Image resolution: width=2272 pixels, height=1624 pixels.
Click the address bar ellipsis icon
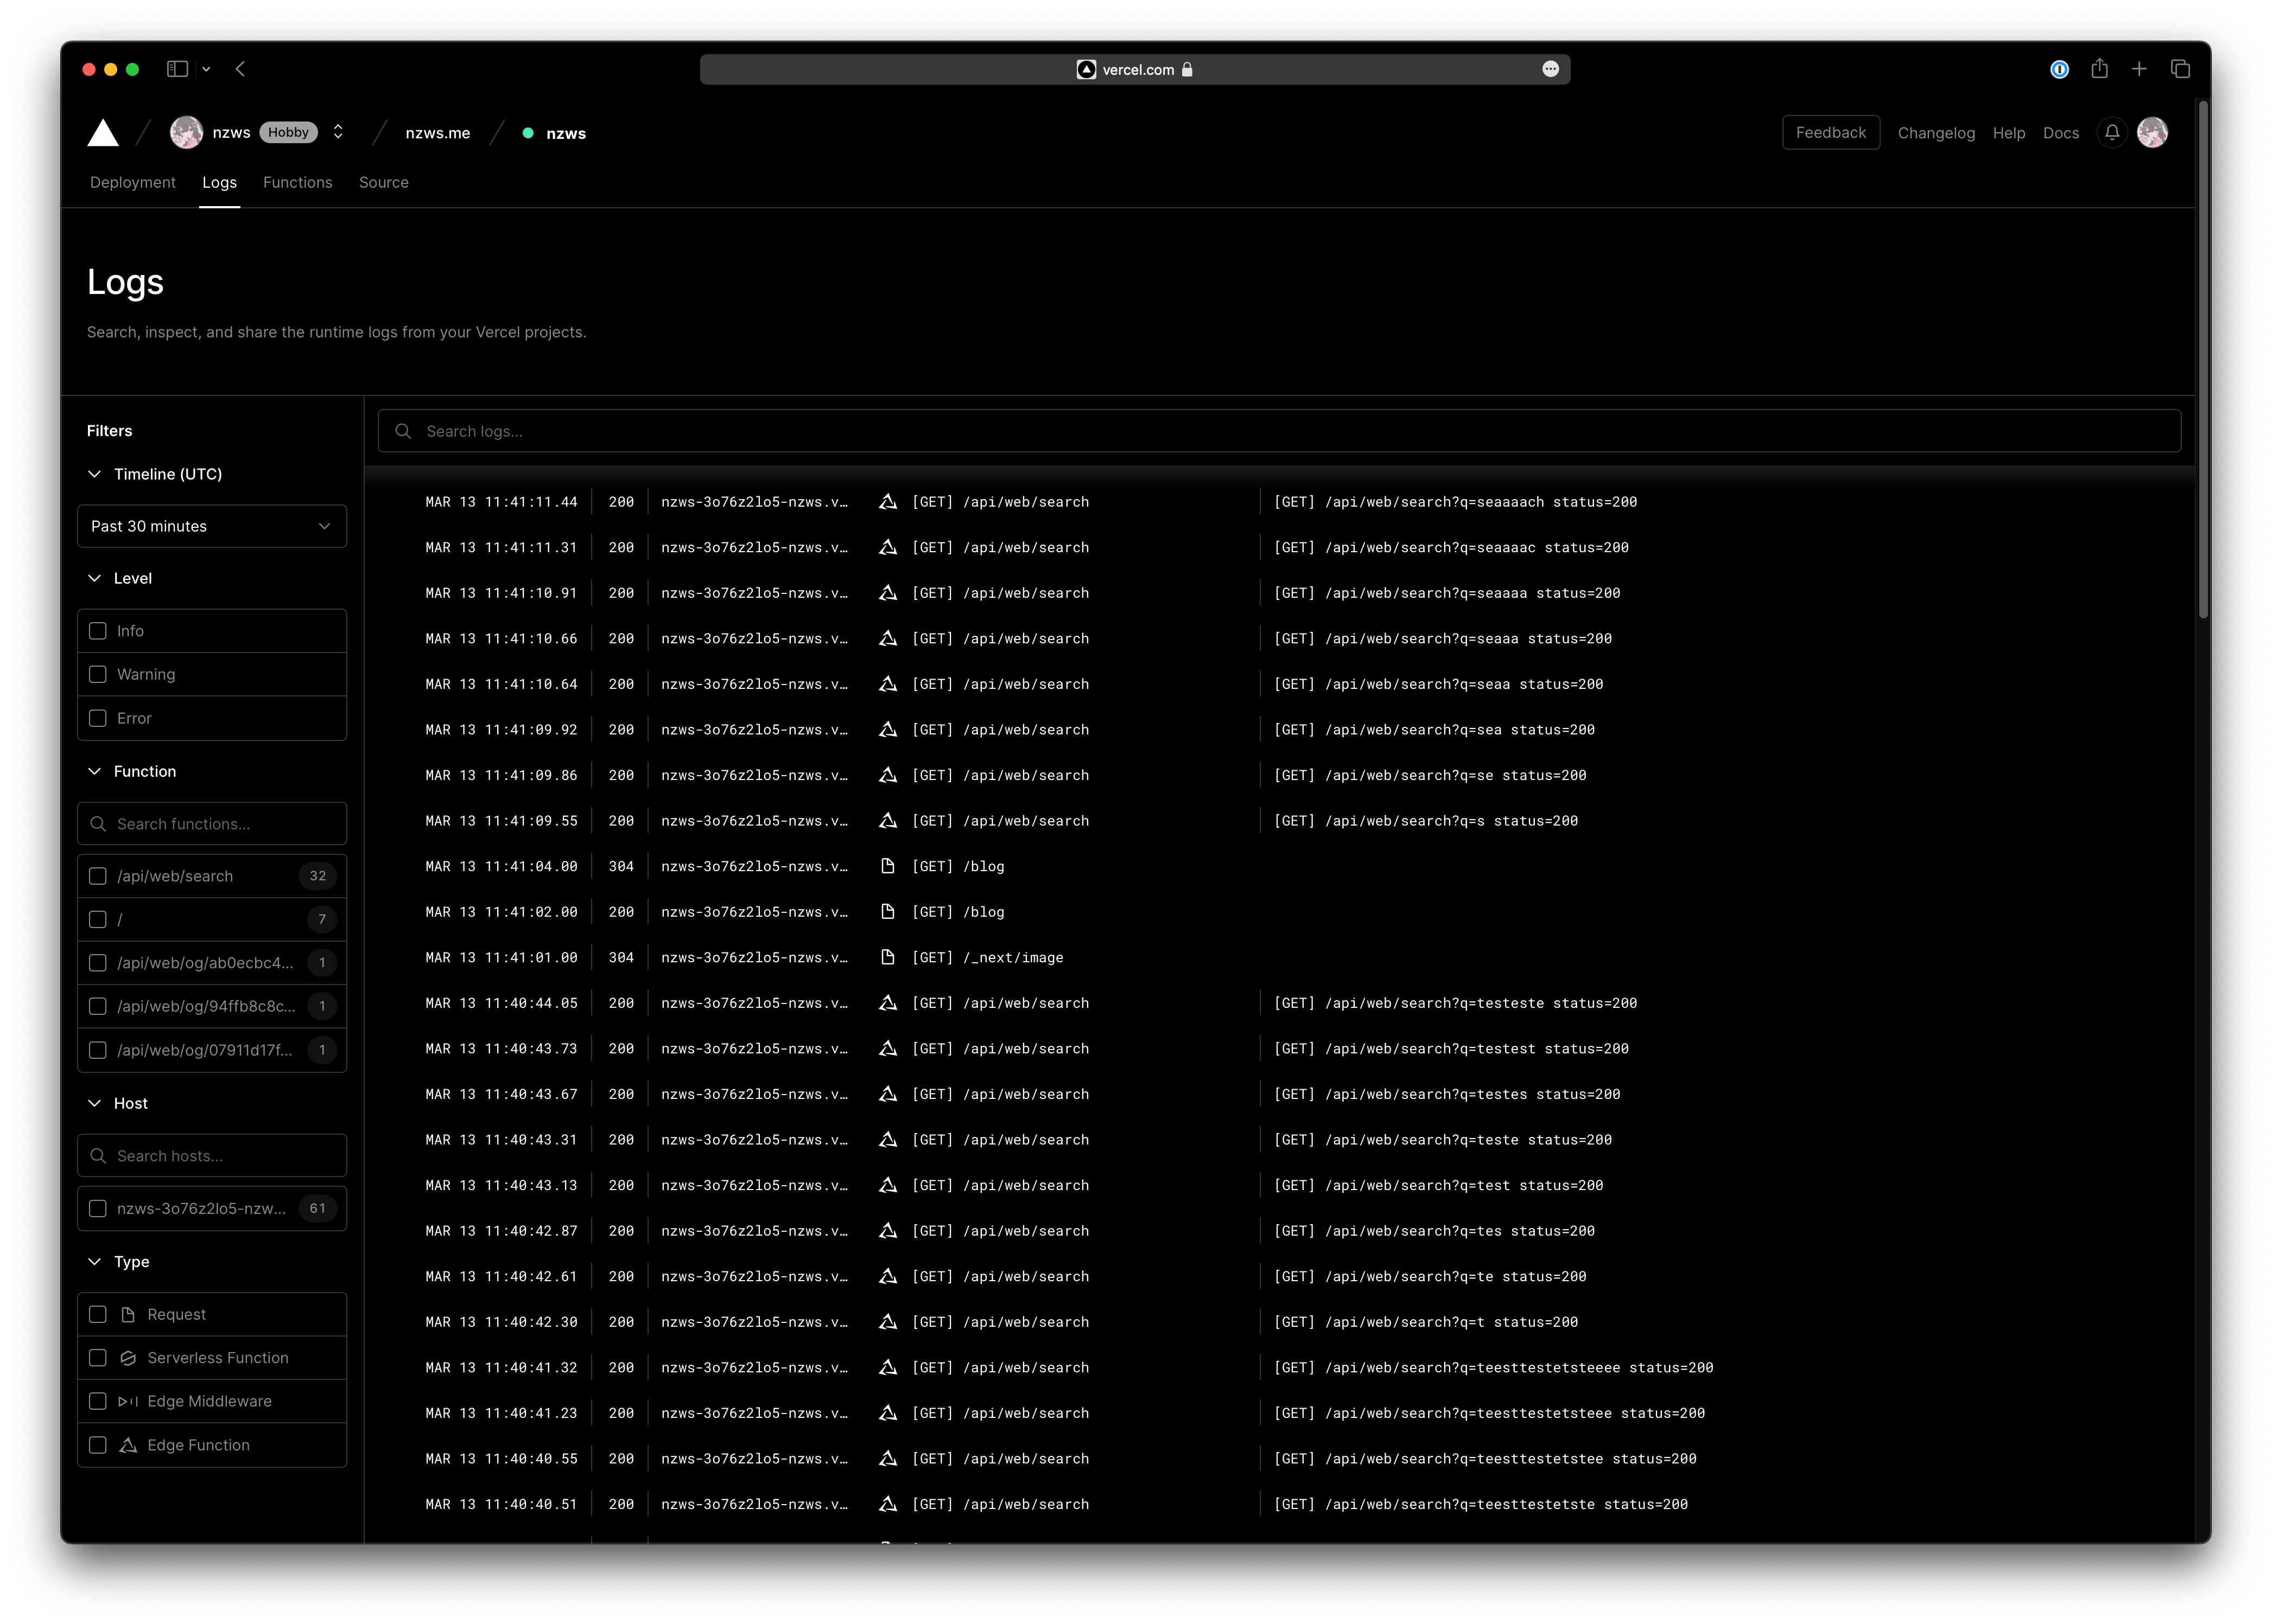[x=1551, y=69]
